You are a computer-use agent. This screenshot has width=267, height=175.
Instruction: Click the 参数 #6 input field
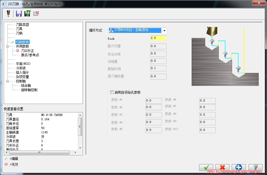[x=208, y=101]
